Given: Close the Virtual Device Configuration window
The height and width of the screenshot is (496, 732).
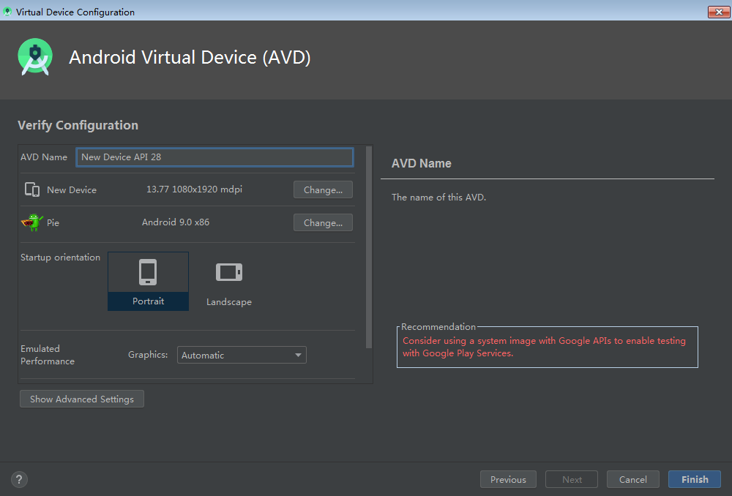Looking at the screenshot, I should point(719,12).
